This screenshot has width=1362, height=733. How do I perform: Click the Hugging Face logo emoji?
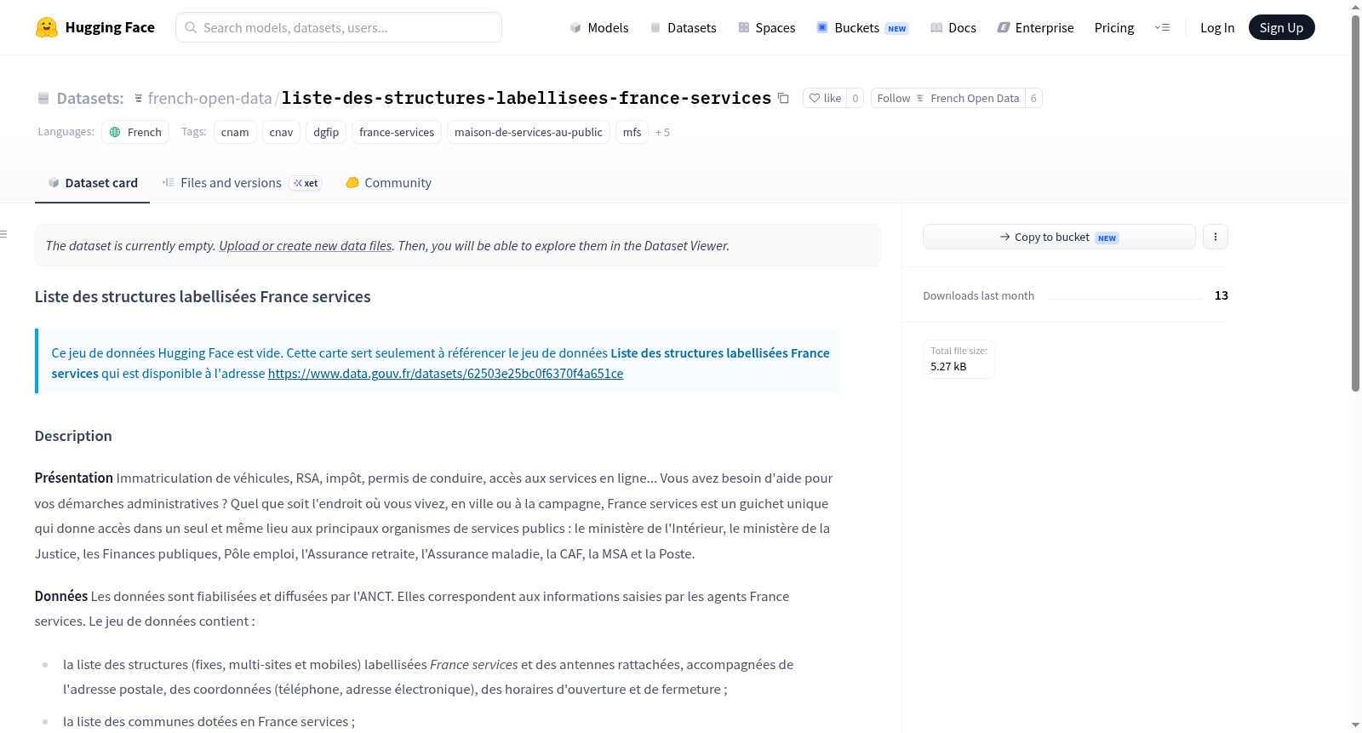click(47, 27)
